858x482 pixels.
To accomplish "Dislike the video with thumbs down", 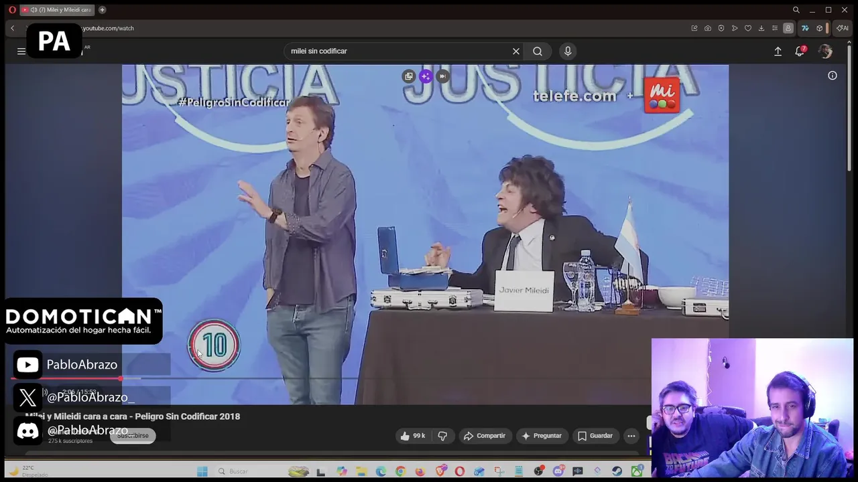I will click(x=442, y=436).
